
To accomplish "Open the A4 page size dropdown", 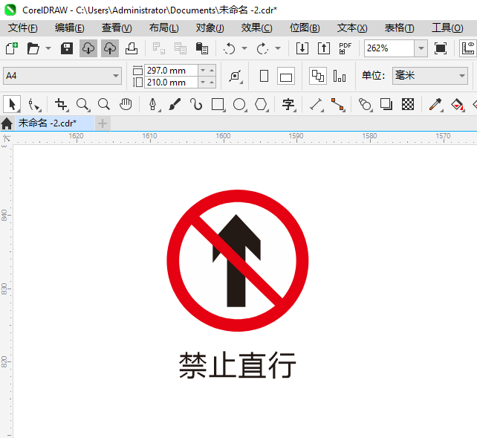I will click(x=62, y=76).
